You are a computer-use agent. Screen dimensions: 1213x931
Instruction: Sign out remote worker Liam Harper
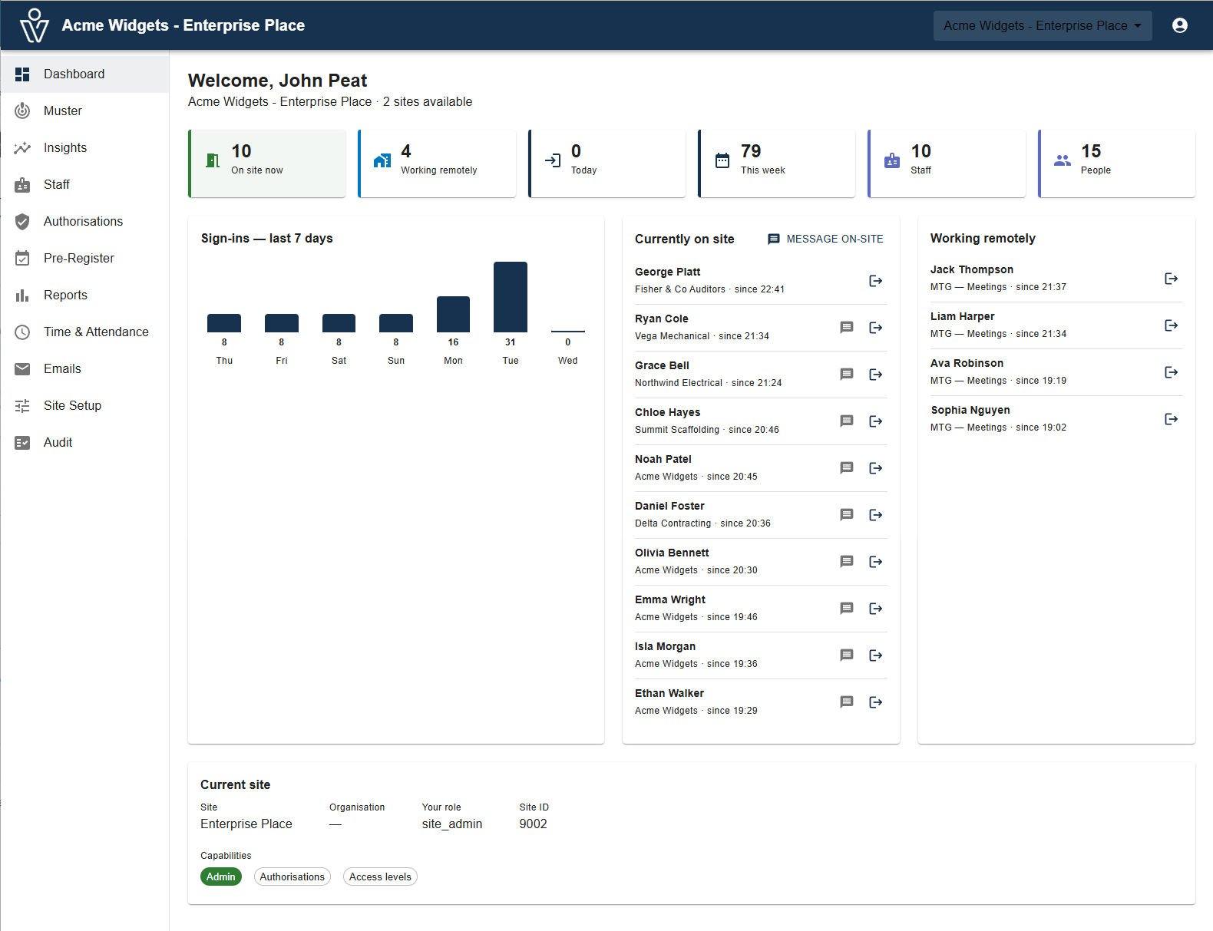tap(1172, 325)
